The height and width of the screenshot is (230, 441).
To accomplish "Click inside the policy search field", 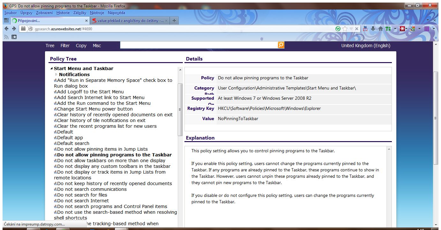I will point(199,45).
